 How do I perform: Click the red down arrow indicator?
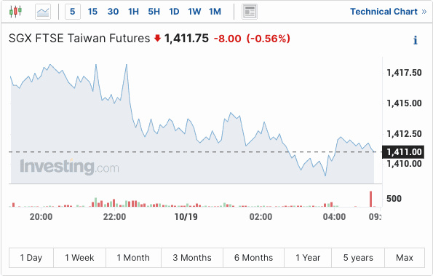click(157, 38)
